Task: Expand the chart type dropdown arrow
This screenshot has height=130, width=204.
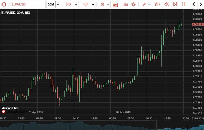Action: pyautogui.click(x=93, y=4)
